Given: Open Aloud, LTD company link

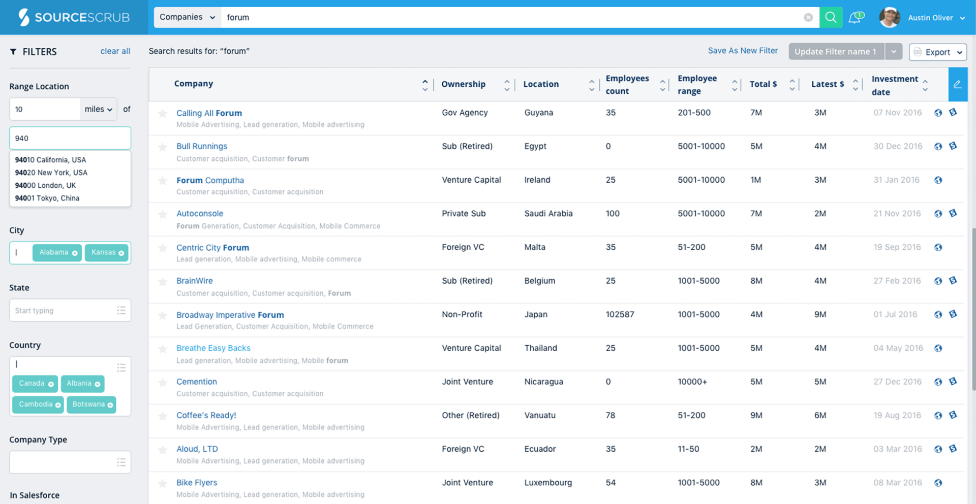Looking at the screenshot, I should (x=197, y=449).
